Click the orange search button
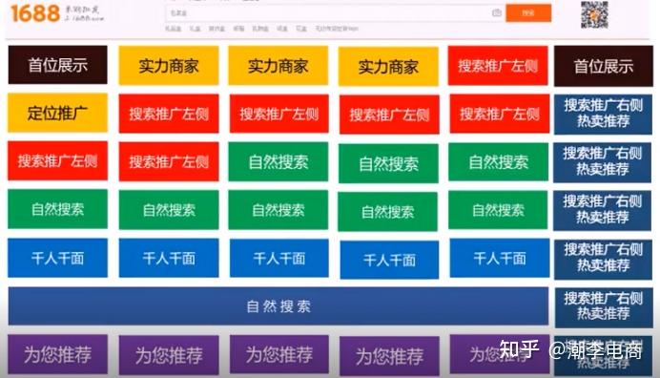The height and width of the screenshot is (378, 660). point(528,13)
